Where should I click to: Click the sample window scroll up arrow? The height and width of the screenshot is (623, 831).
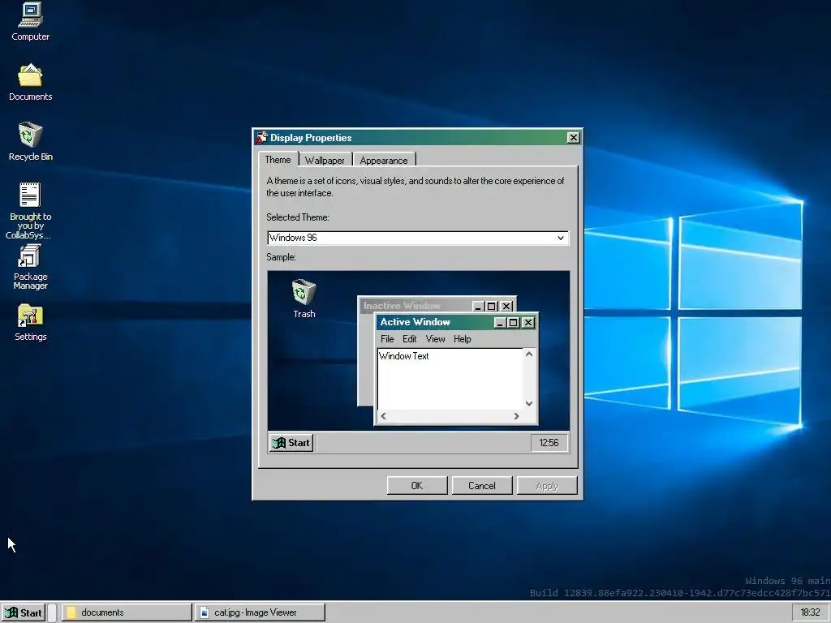[529, 354]
